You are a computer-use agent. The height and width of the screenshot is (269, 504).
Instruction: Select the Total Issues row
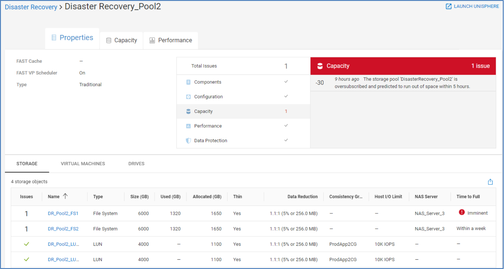pos(243,66)
